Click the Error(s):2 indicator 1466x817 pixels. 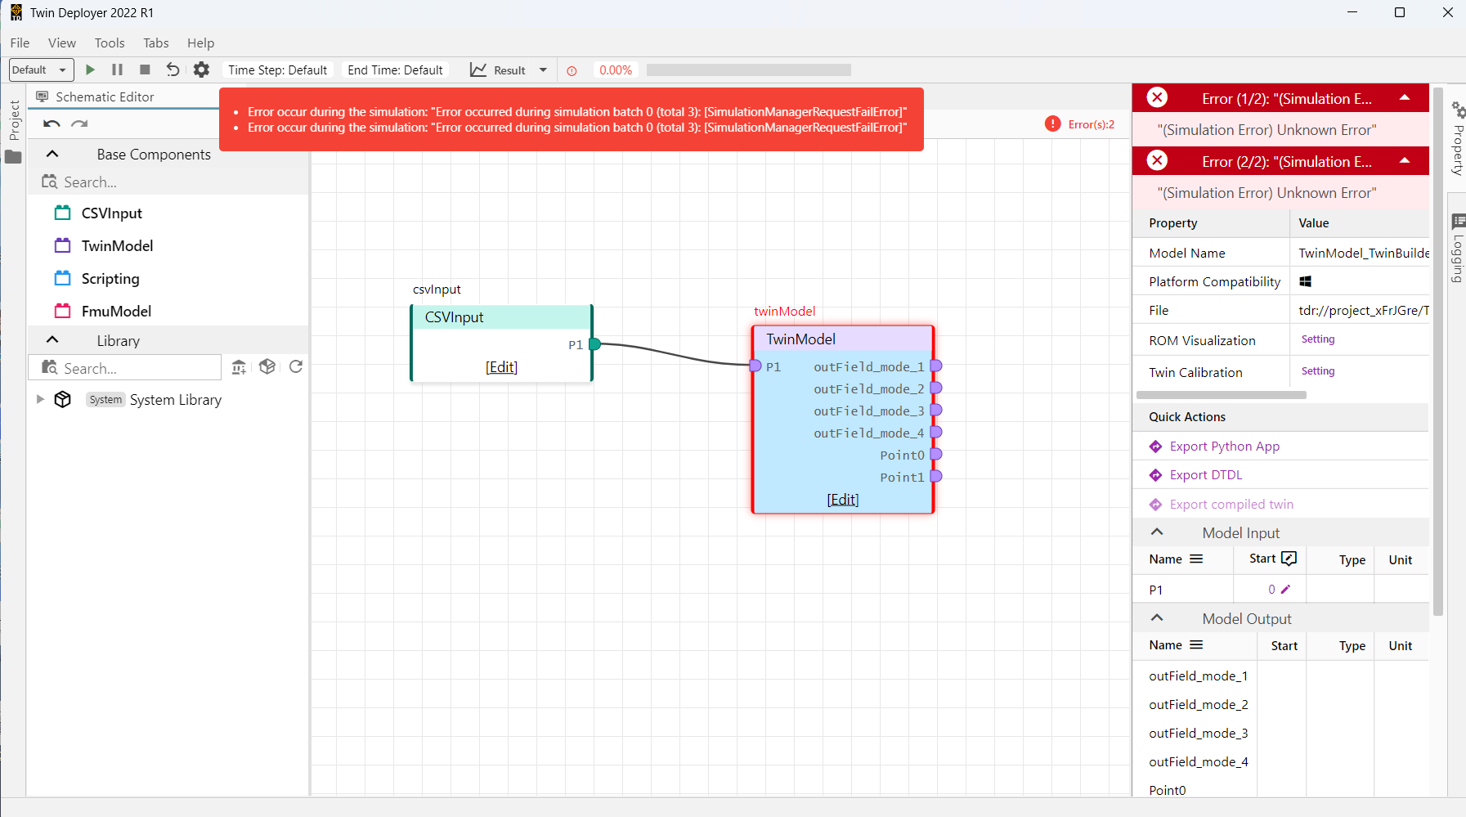[1080, 124]
